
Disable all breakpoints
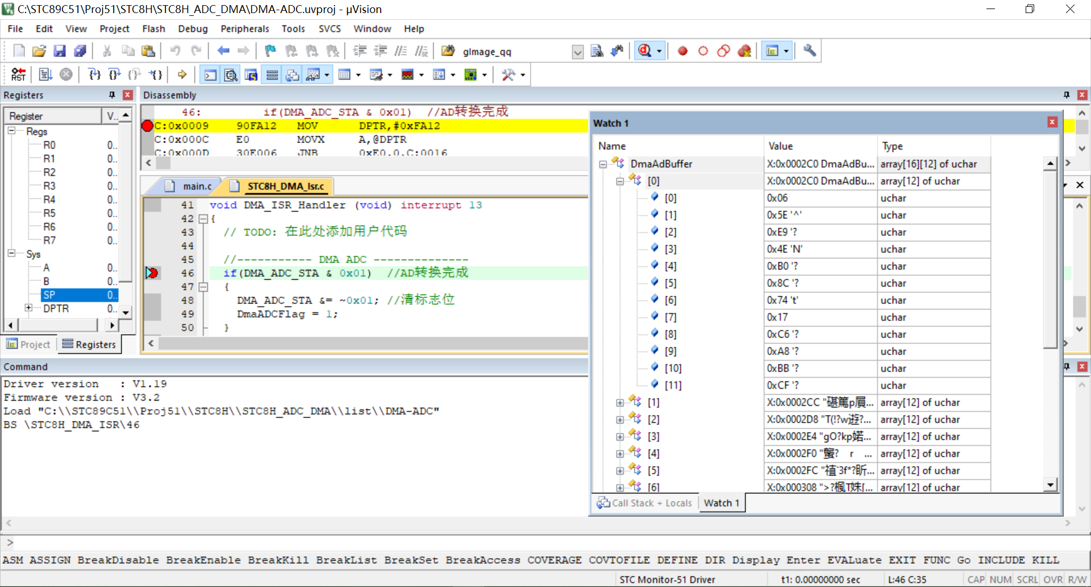pos(723,51)
